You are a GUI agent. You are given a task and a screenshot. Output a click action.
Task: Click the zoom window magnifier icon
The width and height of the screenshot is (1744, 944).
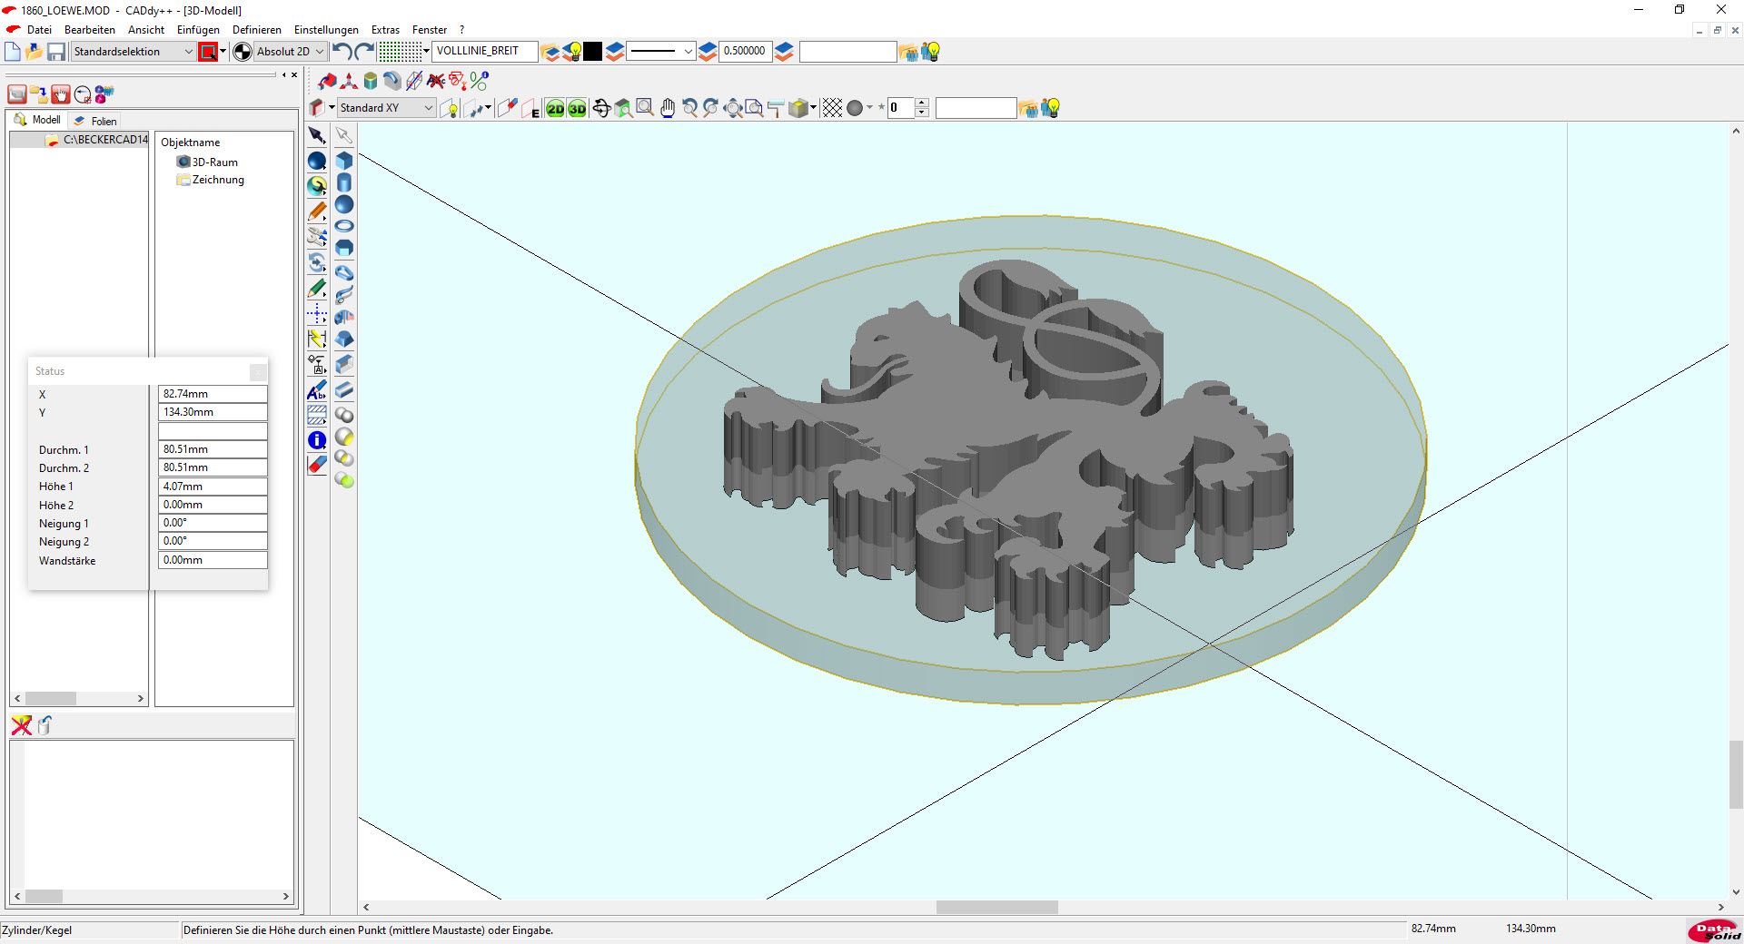point(645,108)
